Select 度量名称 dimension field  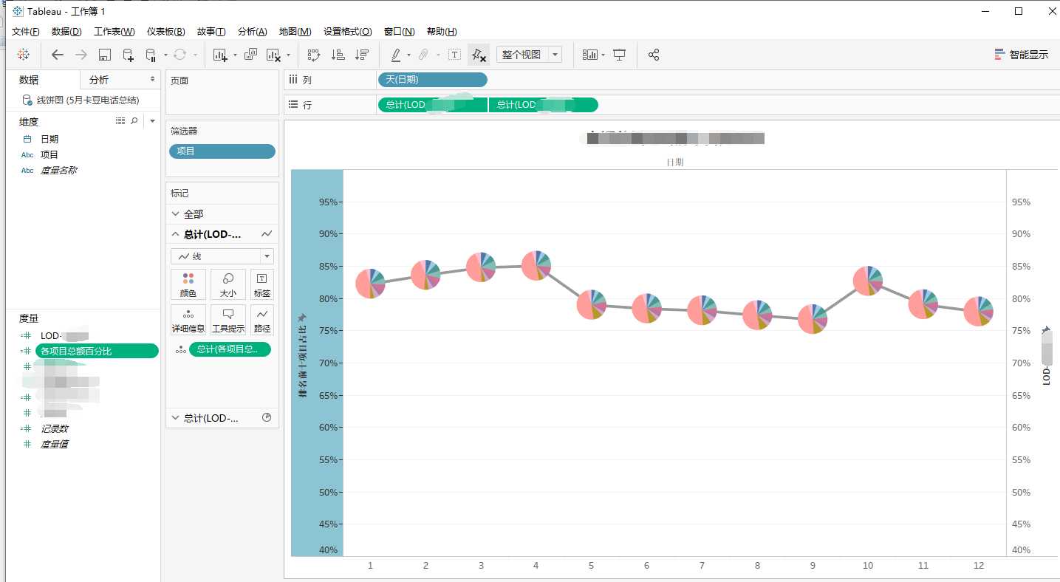coord(58,170)
